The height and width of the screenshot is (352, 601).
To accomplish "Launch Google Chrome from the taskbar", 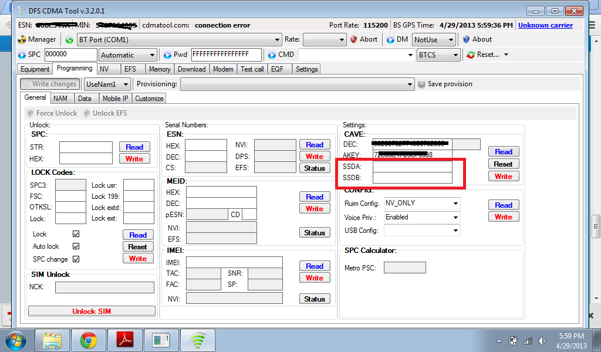I will [x=89, y=340].
